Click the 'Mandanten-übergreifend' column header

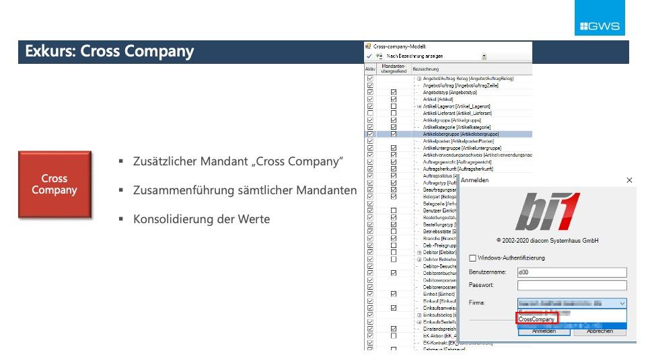394,69
